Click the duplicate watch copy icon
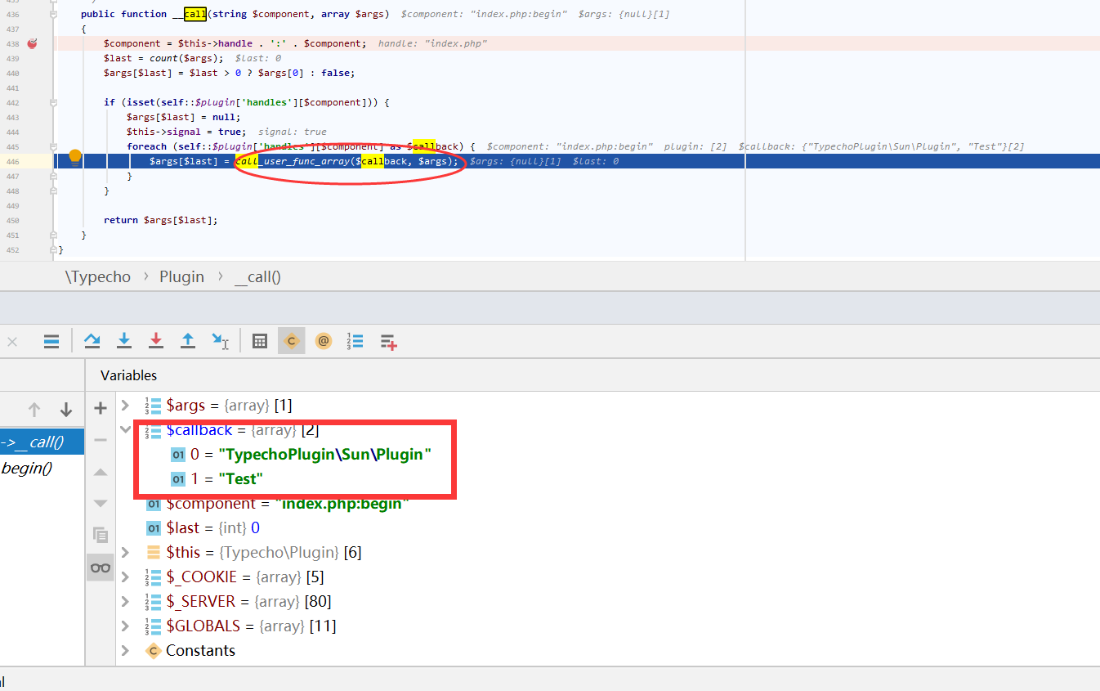Viewport: 1100px width, 691px height. point(101,535)
